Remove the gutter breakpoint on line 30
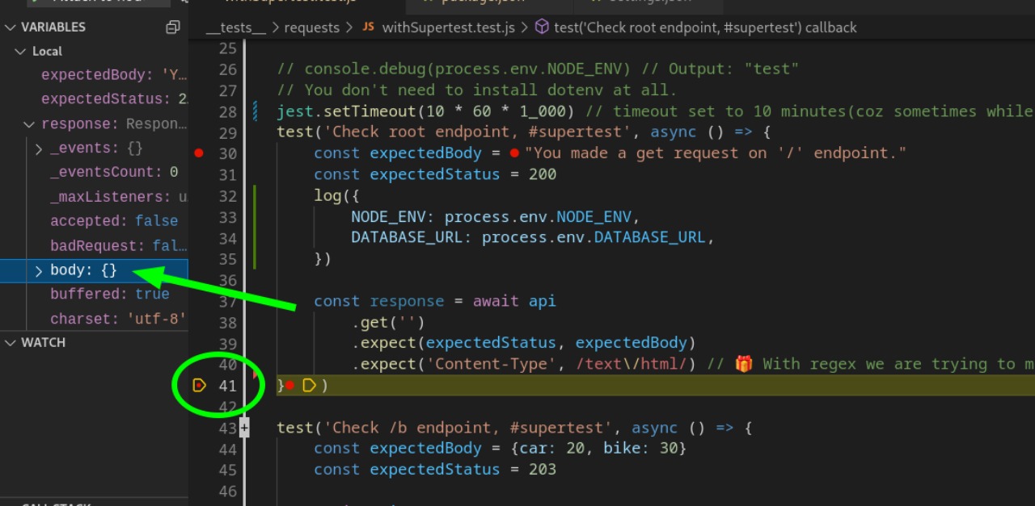 tap(199, 153)
